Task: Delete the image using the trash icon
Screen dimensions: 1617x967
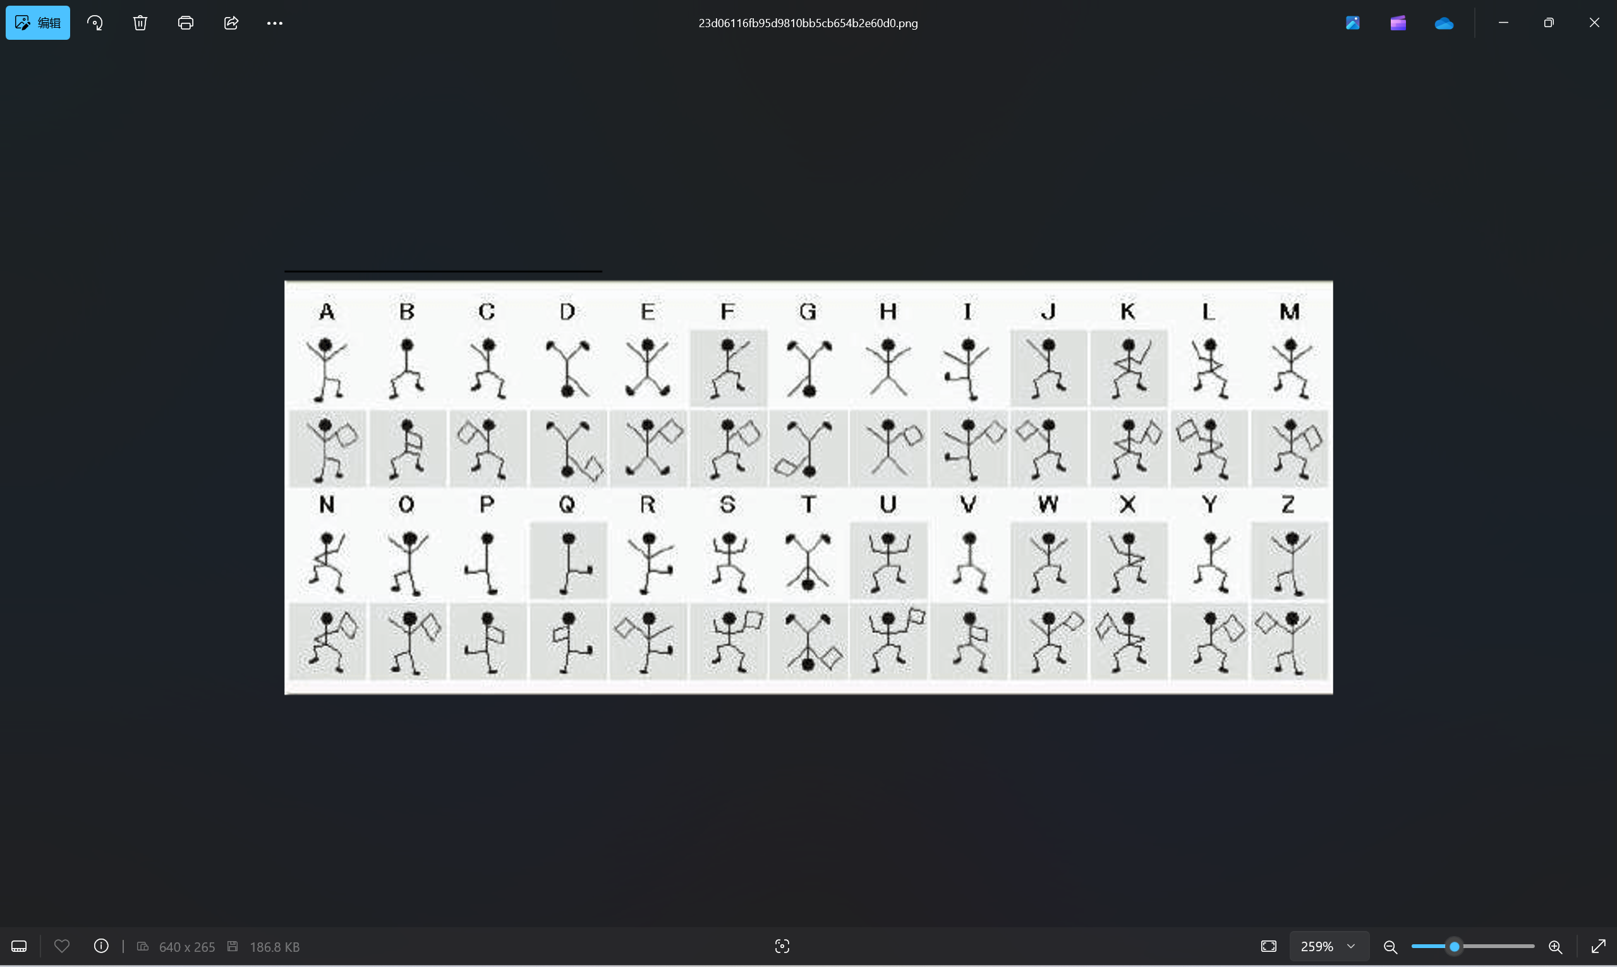Action: (140, 23)
